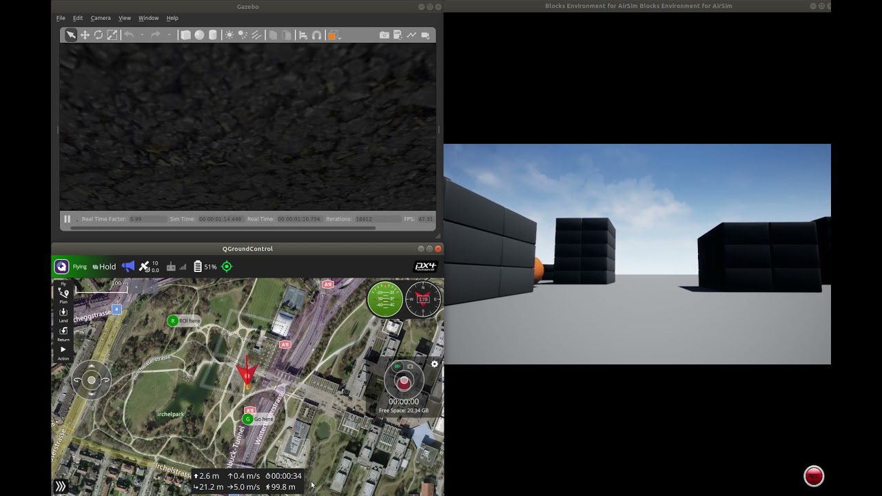Click the telemetry values bar
The image size is (882, 496).
click(247, 481)
